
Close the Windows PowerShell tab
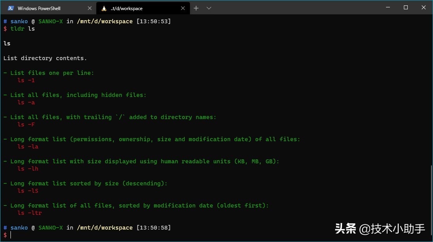(89, 8)
